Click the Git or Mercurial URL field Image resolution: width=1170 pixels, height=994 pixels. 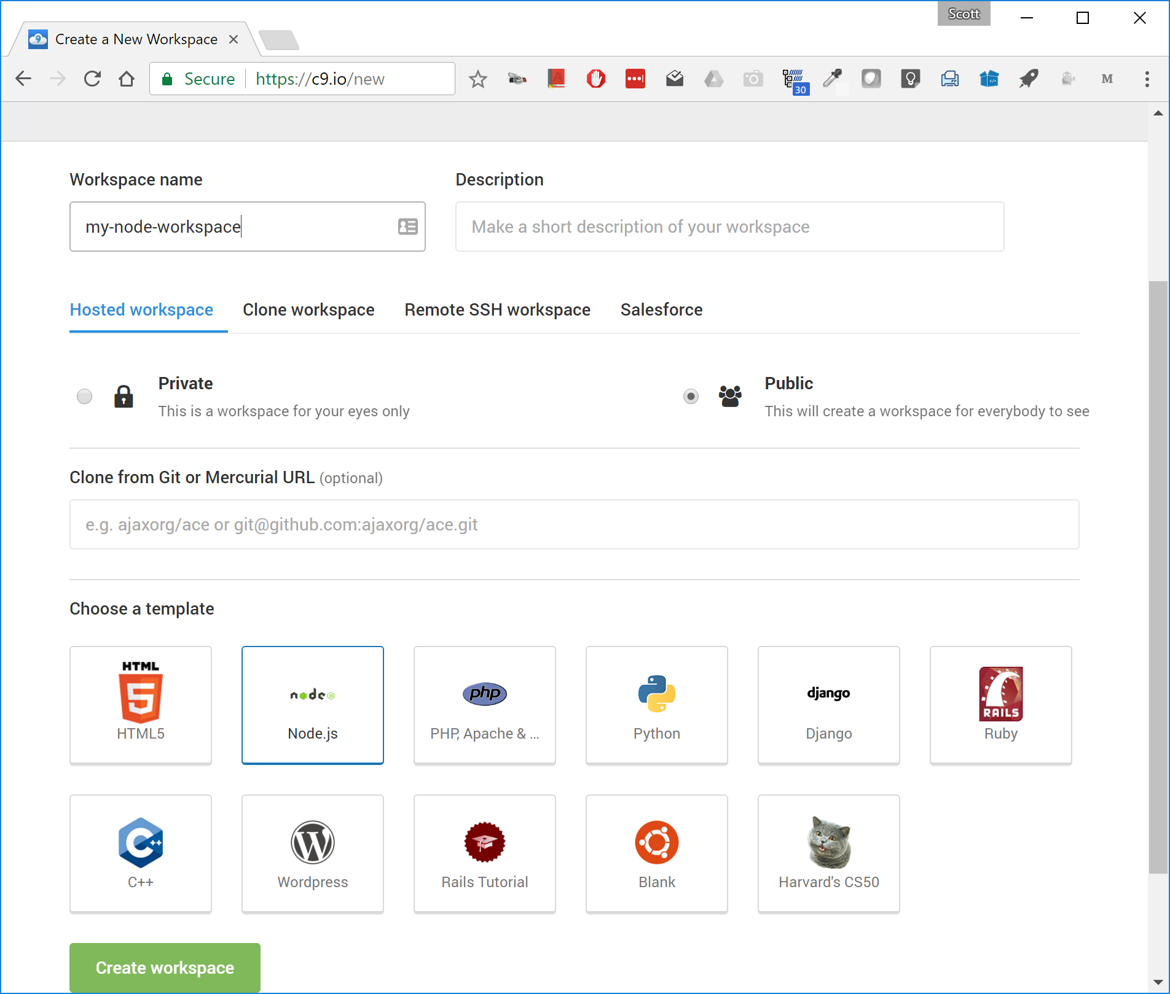pyautogui.click(x=575, y=524)
